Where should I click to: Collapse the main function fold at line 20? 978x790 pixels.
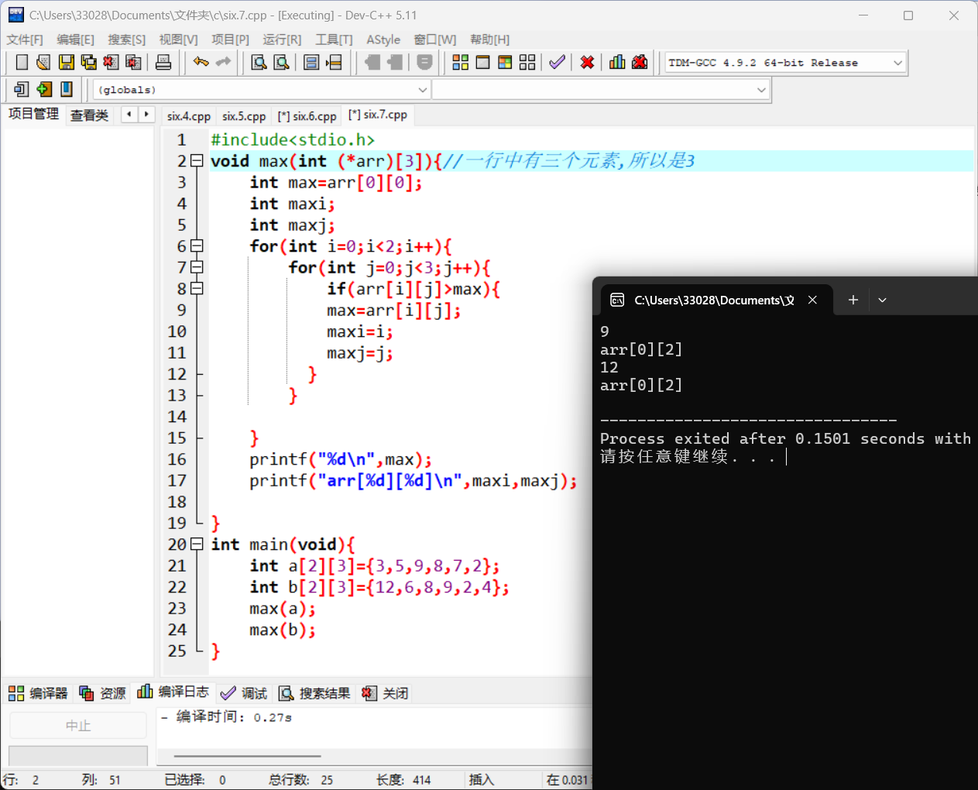point(197,544)
